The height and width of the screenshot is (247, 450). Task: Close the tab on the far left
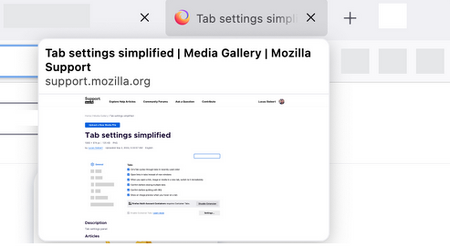[144, 17]
